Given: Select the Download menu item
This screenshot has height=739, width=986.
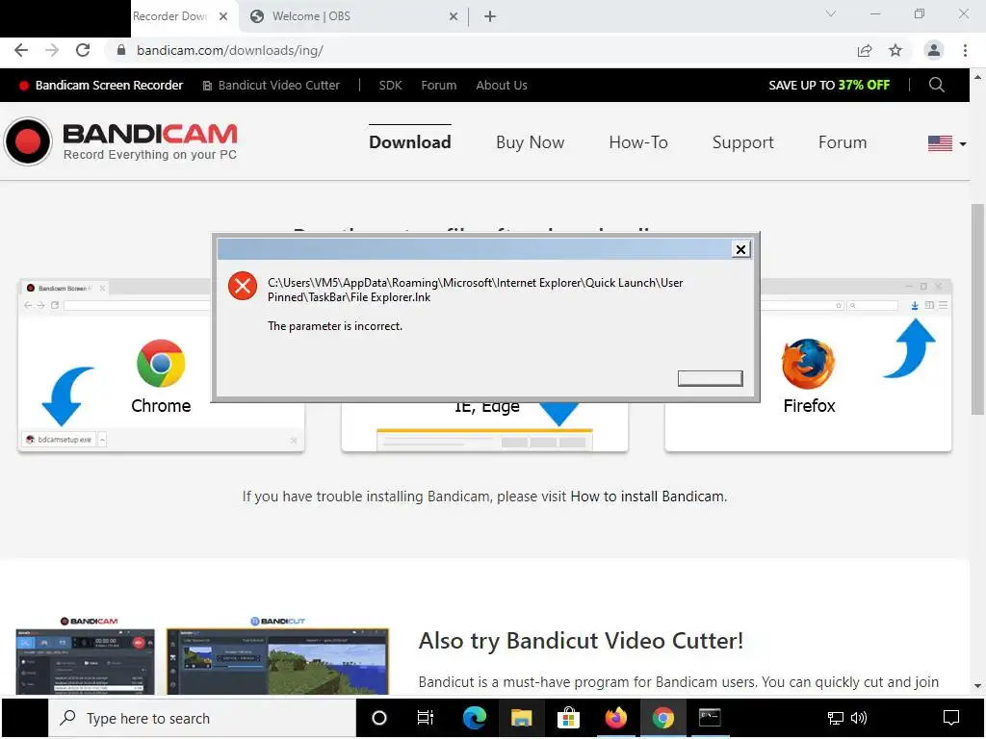Looking at the screenshot, I should click(x=410, y=142).
